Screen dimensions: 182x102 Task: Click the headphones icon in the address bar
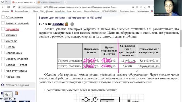click(x=133, y=7)
